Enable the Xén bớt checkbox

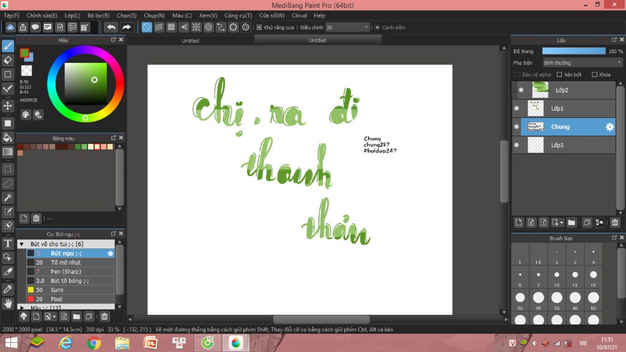click(x=559, y=75)
